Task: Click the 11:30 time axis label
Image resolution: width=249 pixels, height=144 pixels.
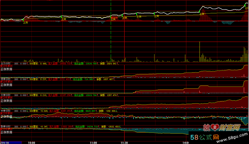Action: pos(124,143)
